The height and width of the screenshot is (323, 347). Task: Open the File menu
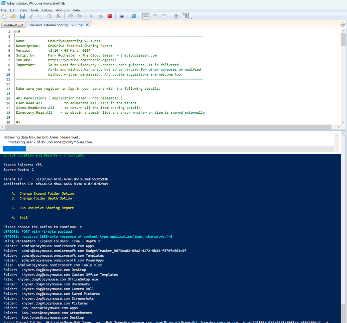click(x=4, y=10)
